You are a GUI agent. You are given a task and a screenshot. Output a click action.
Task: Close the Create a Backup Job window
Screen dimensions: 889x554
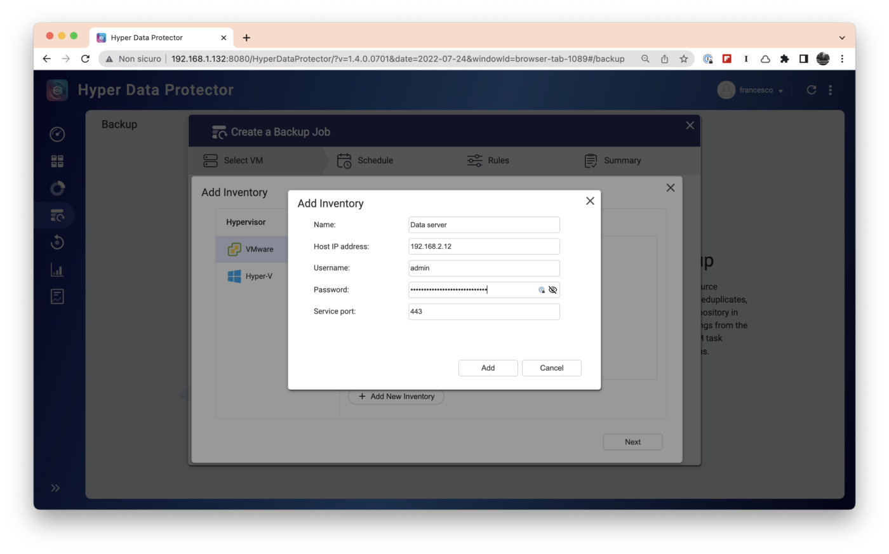690,126
